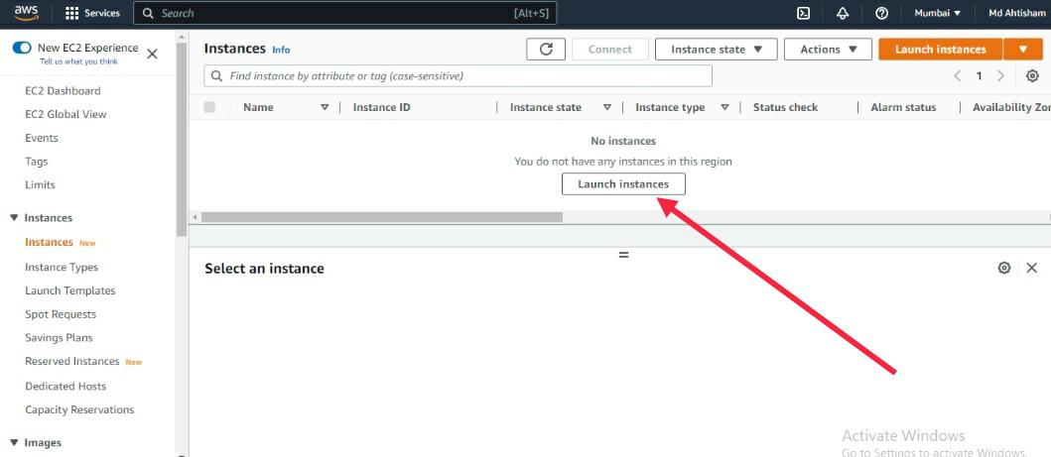
Task: Click the Instance ID column header
Action: tap(381, 107)
